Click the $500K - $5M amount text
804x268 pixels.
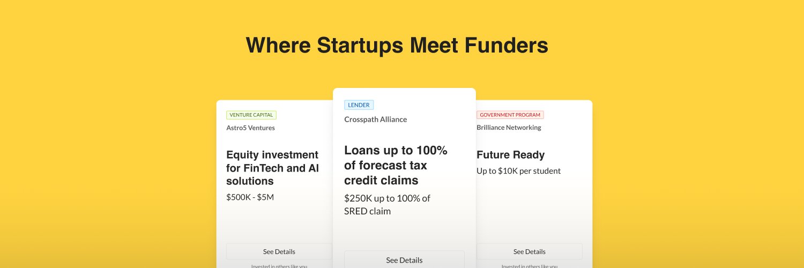point(250,197)
